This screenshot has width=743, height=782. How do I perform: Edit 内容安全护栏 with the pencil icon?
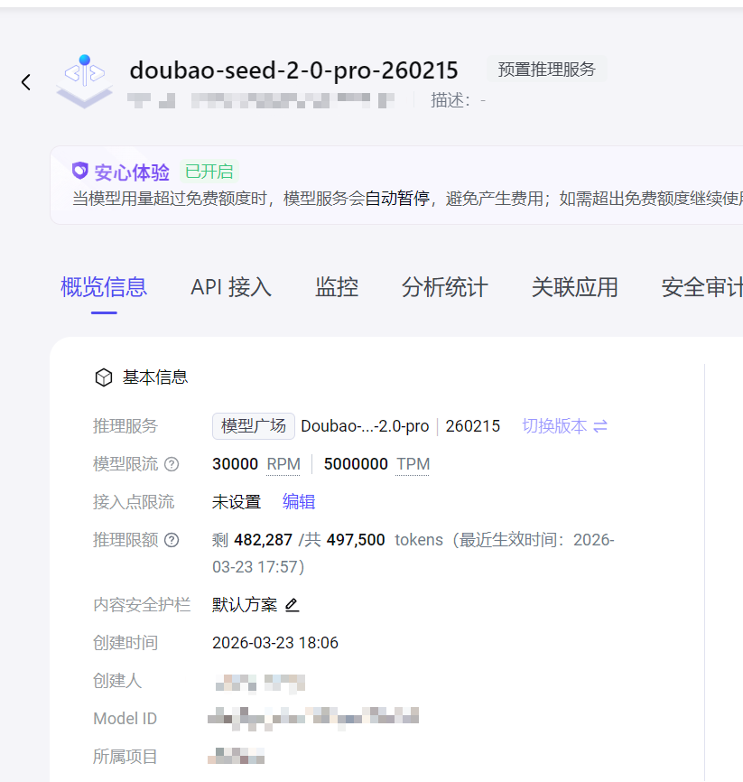pos(292,605)
